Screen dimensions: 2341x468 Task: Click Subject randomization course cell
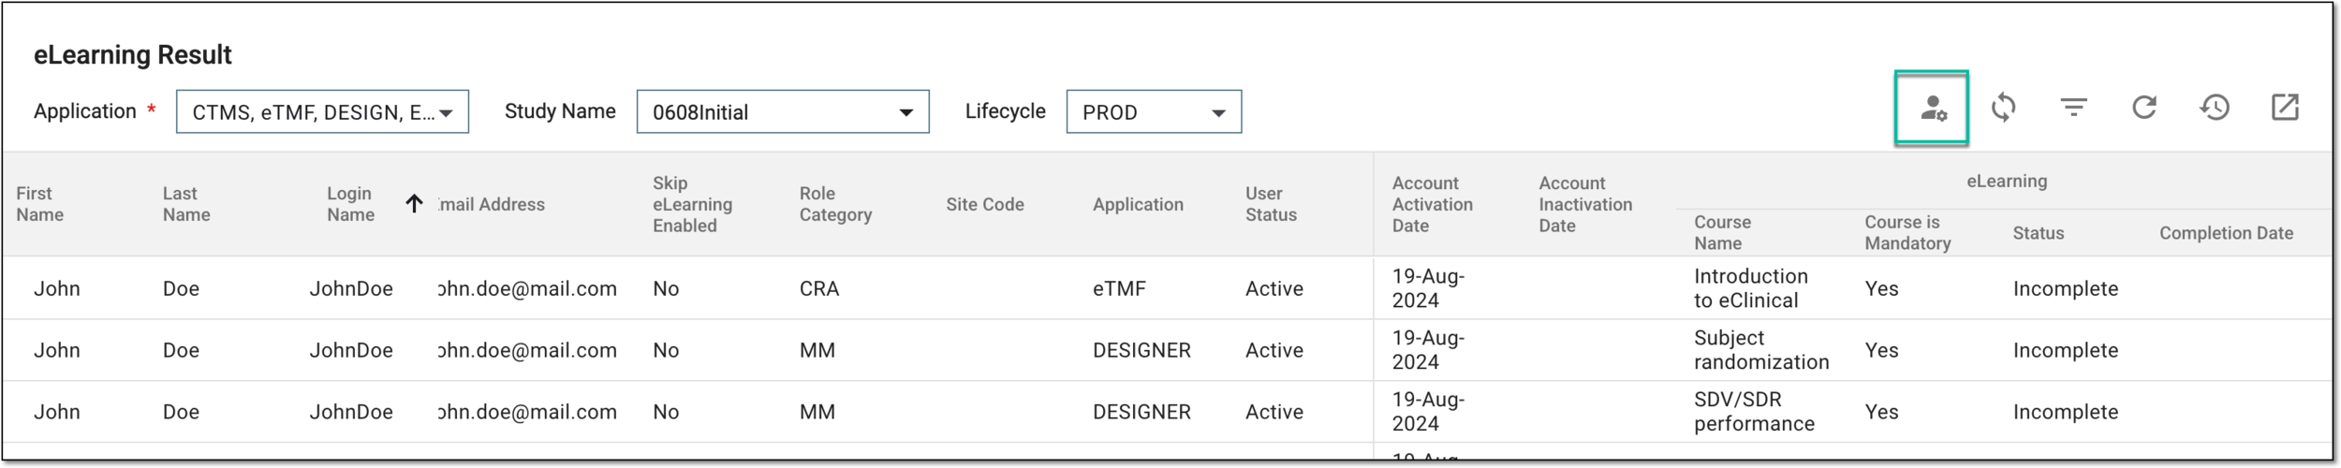1761,350
